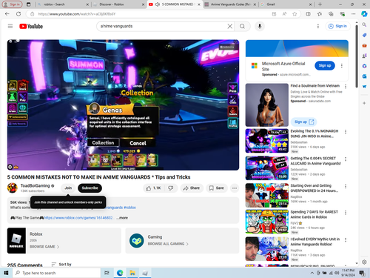Open Evolving The 0.1% Monarch video thumbnail
This screenshot has height=278, width=370.
coord(267,141)
